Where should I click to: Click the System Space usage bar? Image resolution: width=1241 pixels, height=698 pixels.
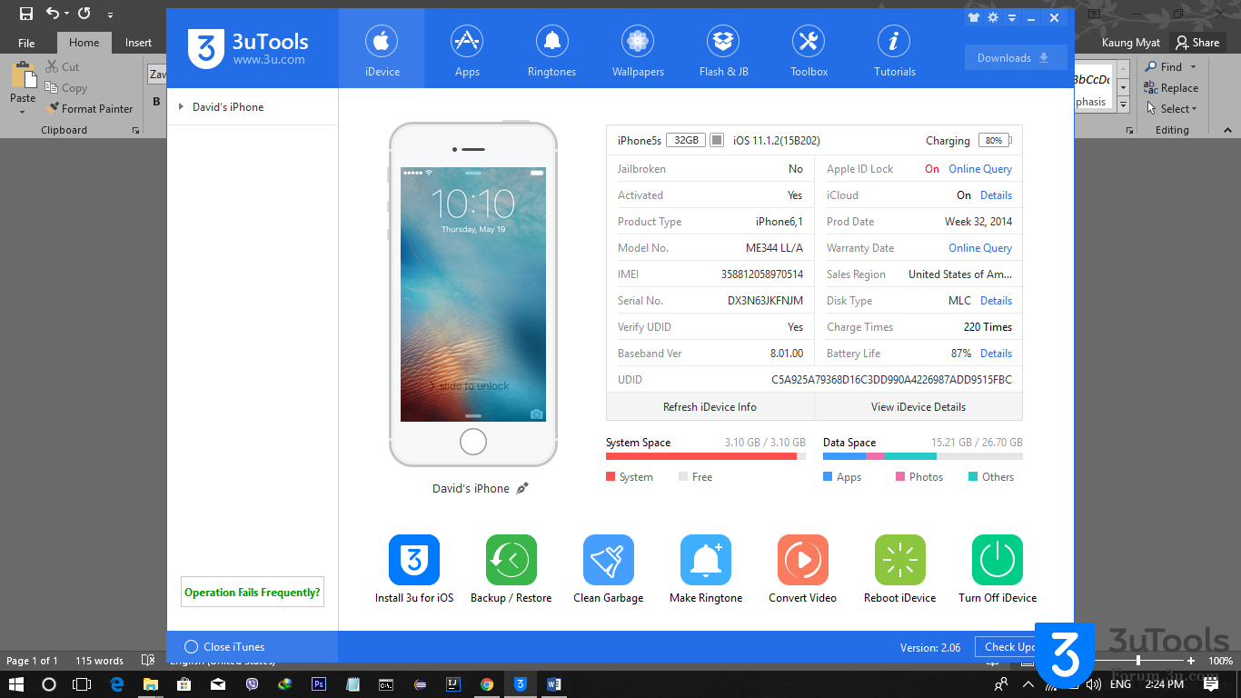point(706,456)
